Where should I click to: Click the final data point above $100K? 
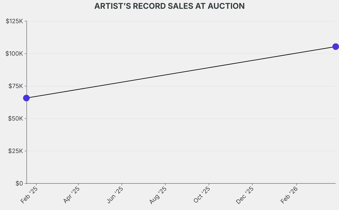coord(335,46)
